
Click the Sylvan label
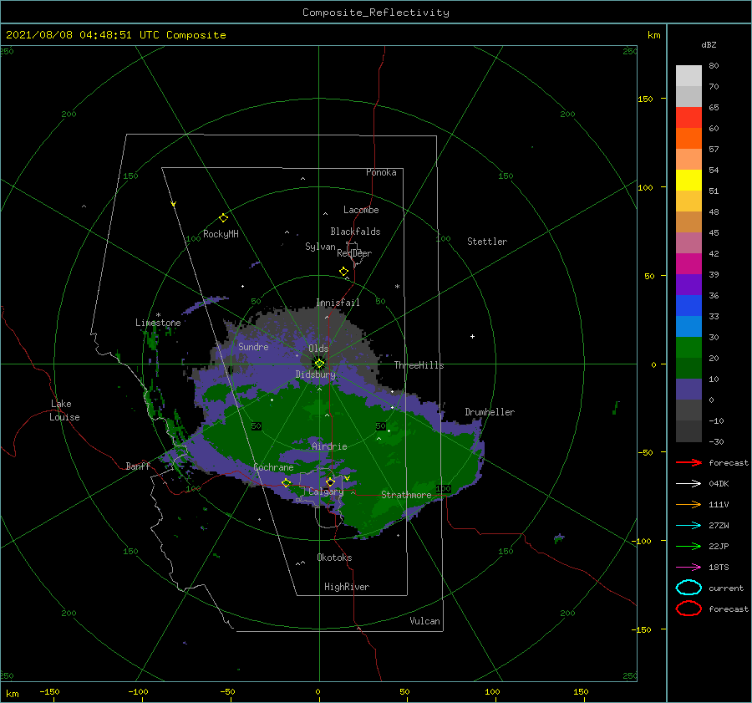tap(320, 247)
